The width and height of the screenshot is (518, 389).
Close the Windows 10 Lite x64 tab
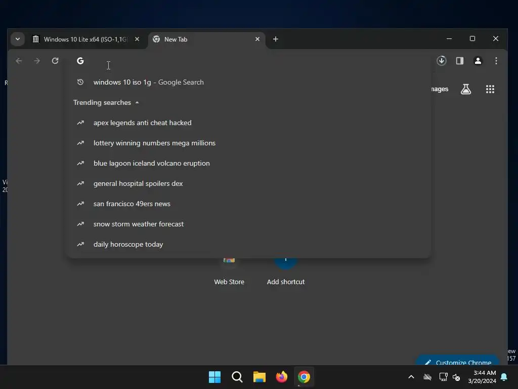coord(137,39)
